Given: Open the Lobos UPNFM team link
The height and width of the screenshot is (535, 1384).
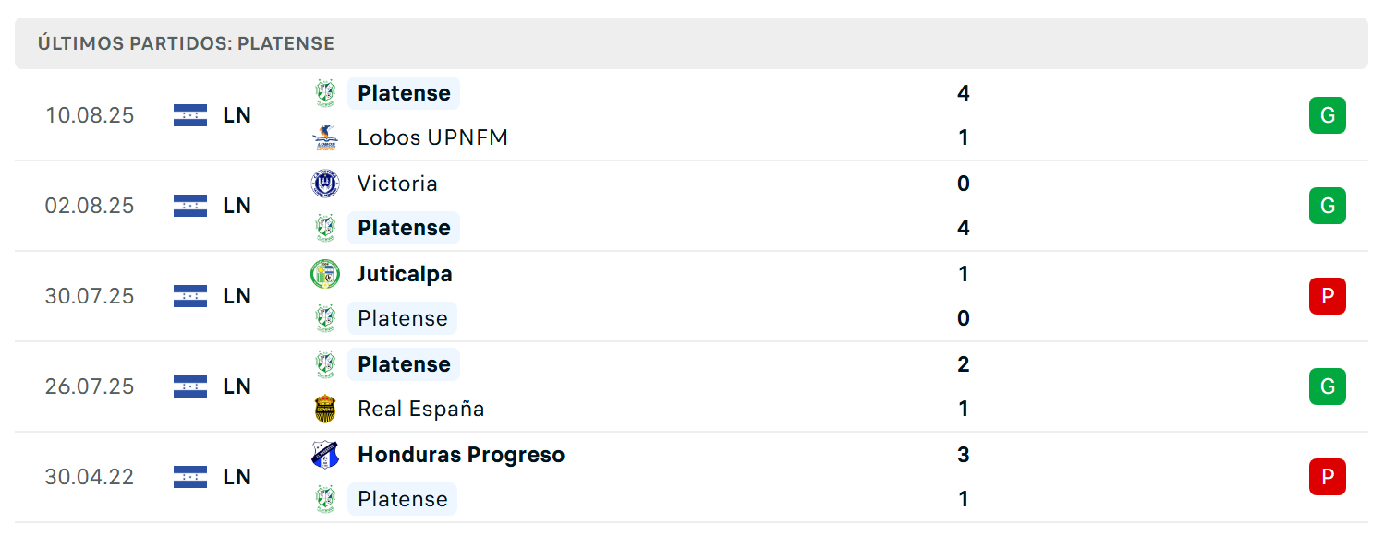Looking at the screenshot, I should click(433, 137).
